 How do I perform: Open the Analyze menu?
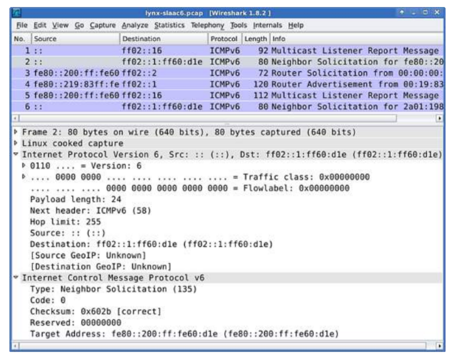(x=135, y=25)
